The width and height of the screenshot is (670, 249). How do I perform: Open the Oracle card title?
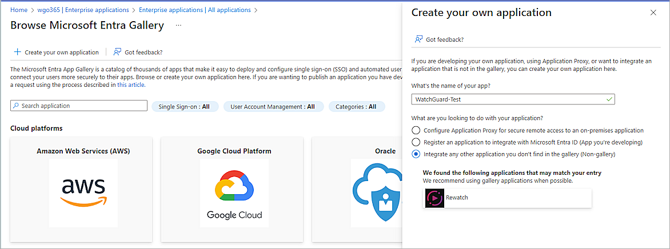(x=385, y=151)
